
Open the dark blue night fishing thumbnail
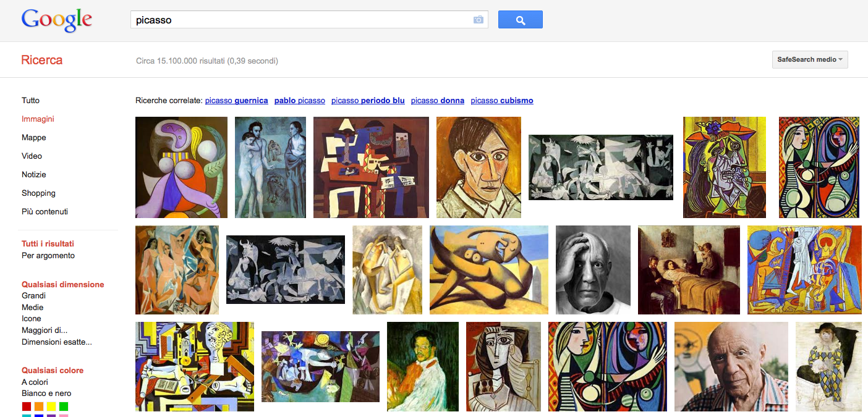(x=320, y=366)
